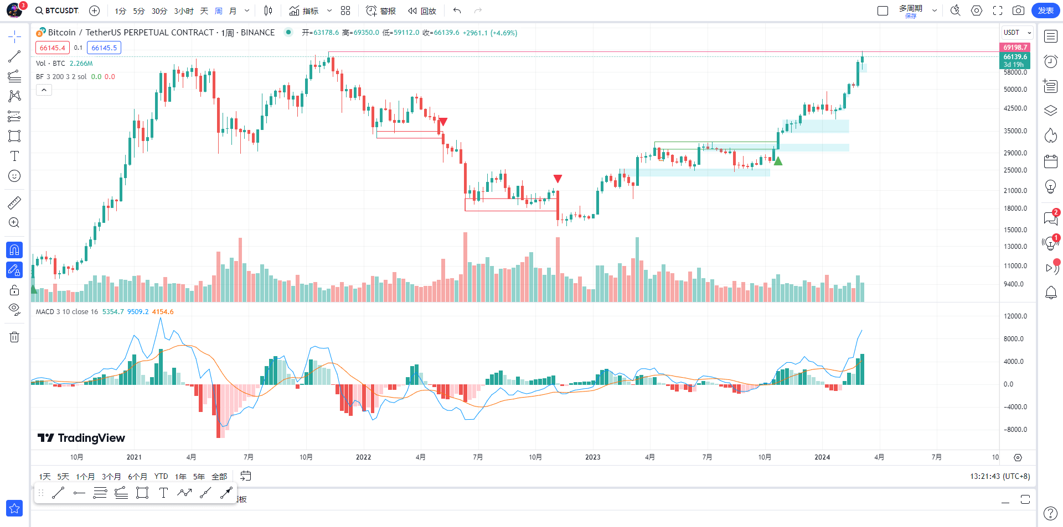This screenshot has height=527, width=1063.
Task: Open indicator templates grid icon
Action: [x=345, y=11]
